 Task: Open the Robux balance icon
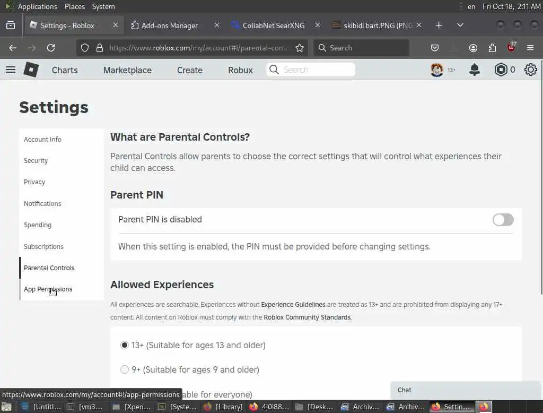pyautogui.click(x=501, y=70)
